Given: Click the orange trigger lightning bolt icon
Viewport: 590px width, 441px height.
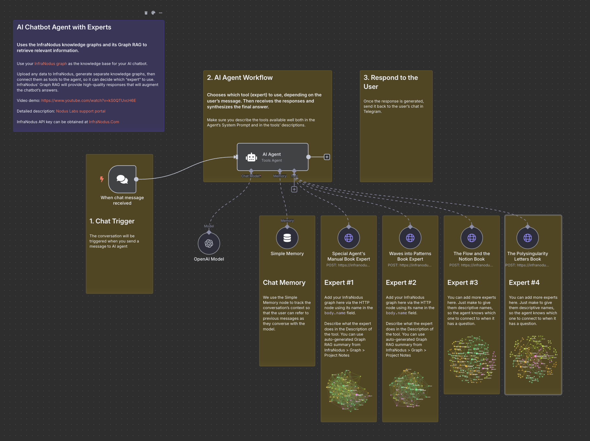Looking at the screenshot, I should click(x=102, y=179).
